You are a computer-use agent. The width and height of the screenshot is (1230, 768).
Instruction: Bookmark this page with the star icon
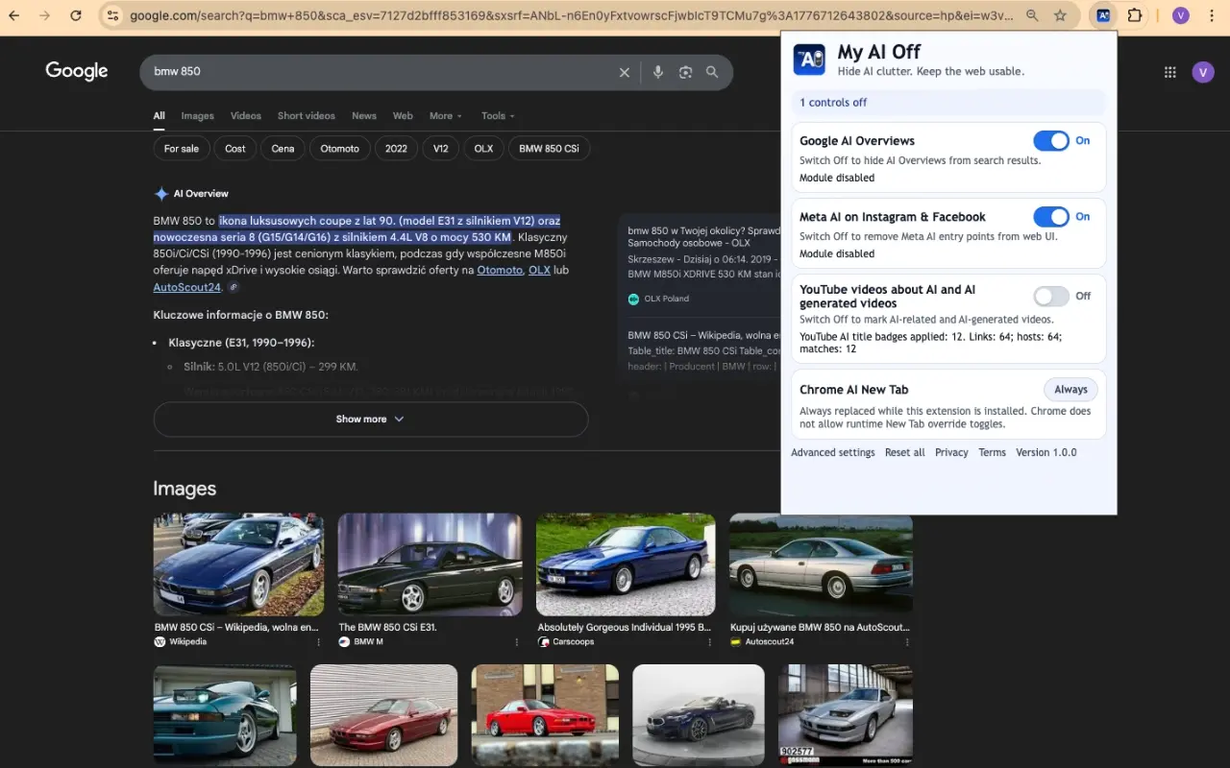click(x=1060, y=15)
